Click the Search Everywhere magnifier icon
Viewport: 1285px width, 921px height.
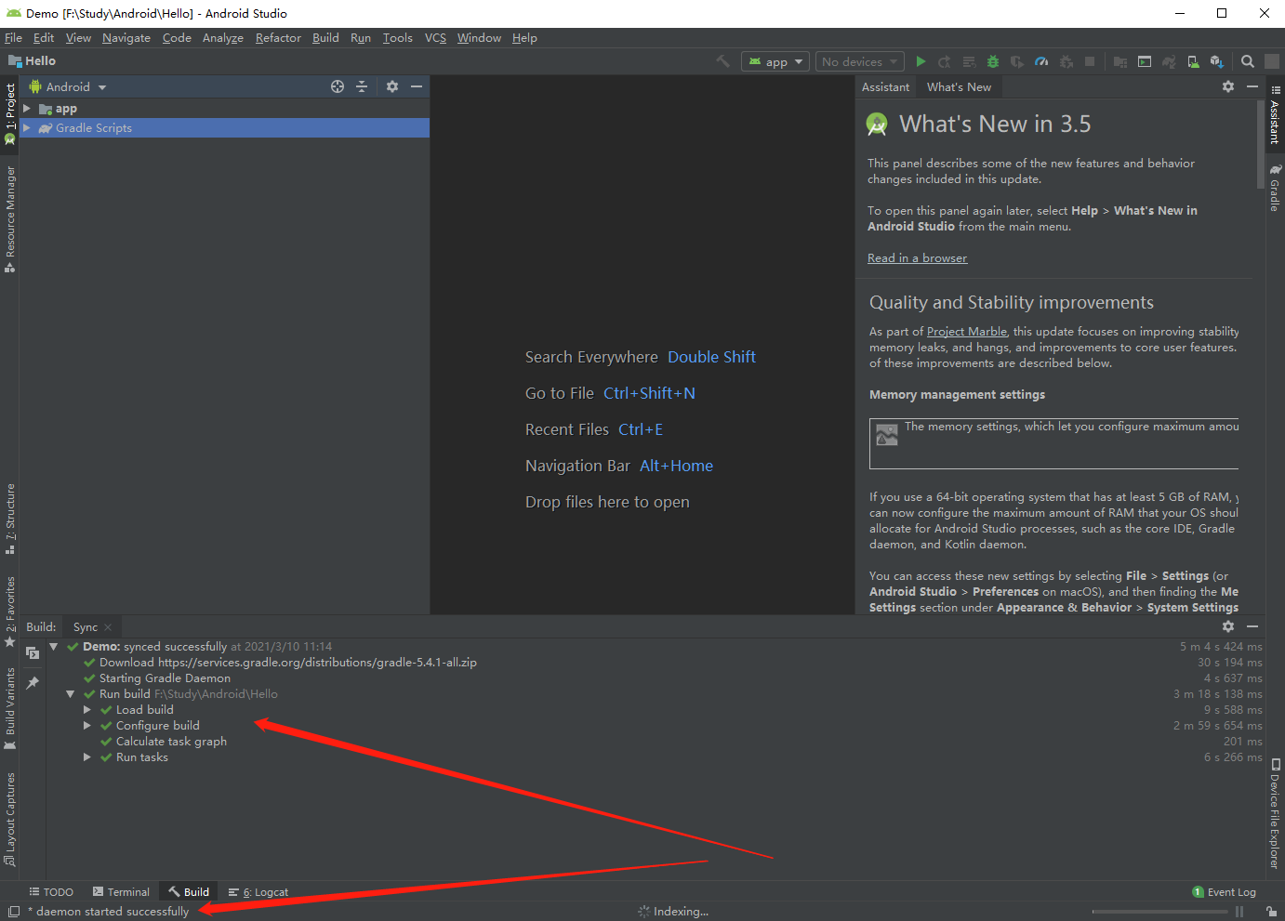click(1248, 61)
